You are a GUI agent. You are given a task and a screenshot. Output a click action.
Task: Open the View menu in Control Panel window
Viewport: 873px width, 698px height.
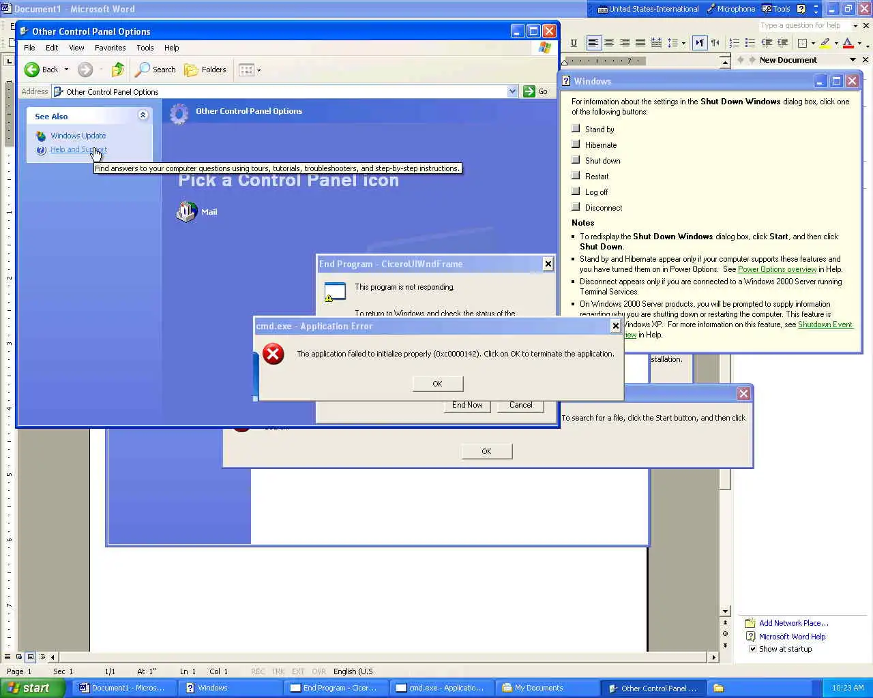pyautogui.click(x=76, y=48)
